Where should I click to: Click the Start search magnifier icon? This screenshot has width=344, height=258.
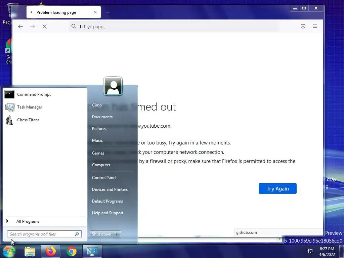(77, 234)
